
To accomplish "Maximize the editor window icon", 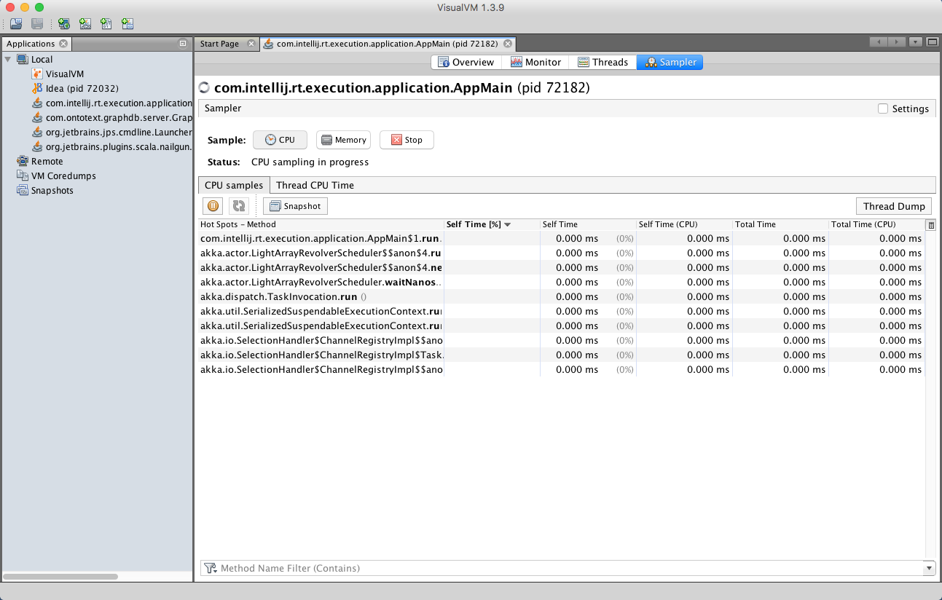I will click(932, 42).
